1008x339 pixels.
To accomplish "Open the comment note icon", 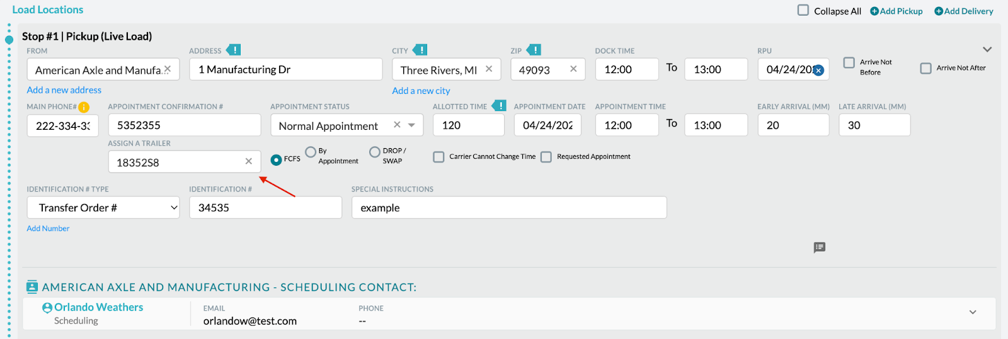I will (x=819, y=248).
